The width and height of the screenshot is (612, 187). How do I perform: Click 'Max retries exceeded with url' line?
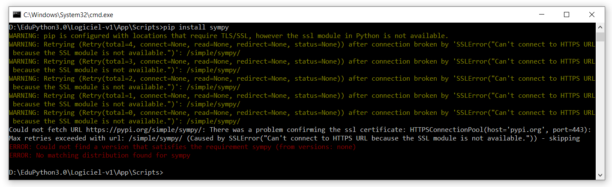pos(294,138)
